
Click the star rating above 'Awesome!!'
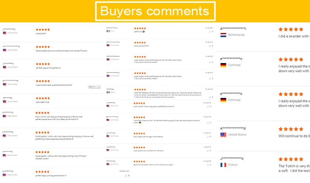43,30
